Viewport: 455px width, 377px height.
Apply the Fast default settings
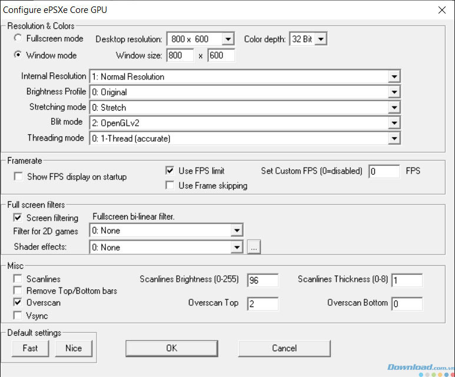[31, 348]
